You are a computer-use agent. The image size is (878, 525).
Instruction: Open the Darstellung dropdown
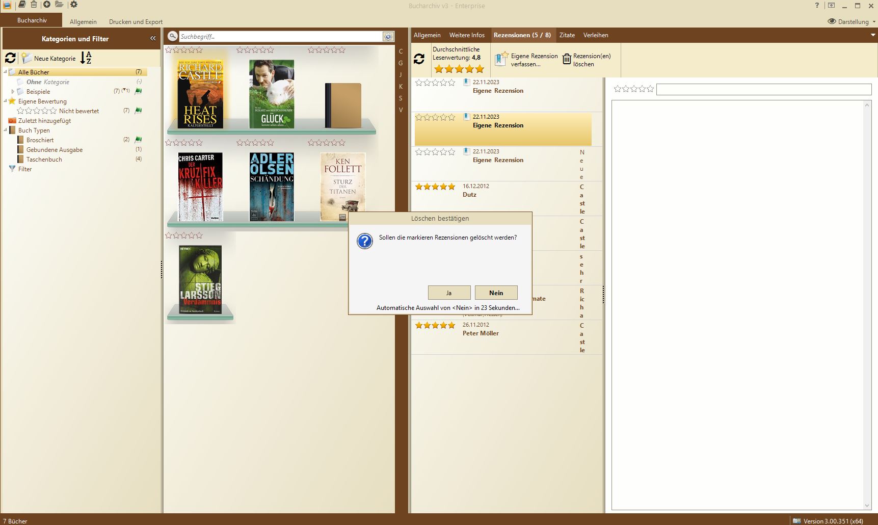tap(852, 21)
